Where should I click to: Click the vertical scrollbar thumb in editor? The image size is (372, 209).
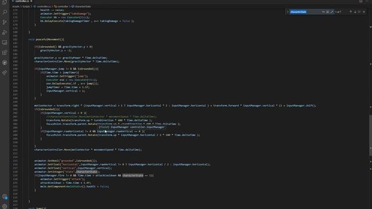click(370, 135)
